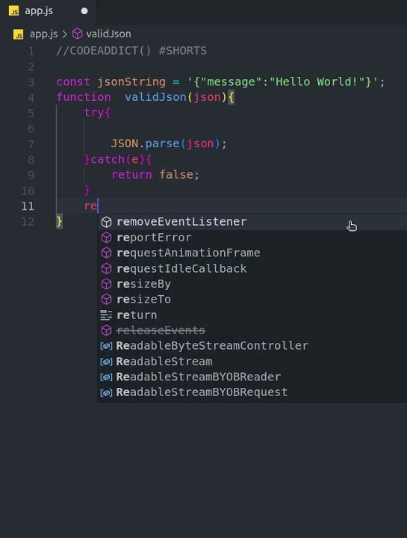Click the cube icon beside validJson breadcrumb

pos(77,34)
